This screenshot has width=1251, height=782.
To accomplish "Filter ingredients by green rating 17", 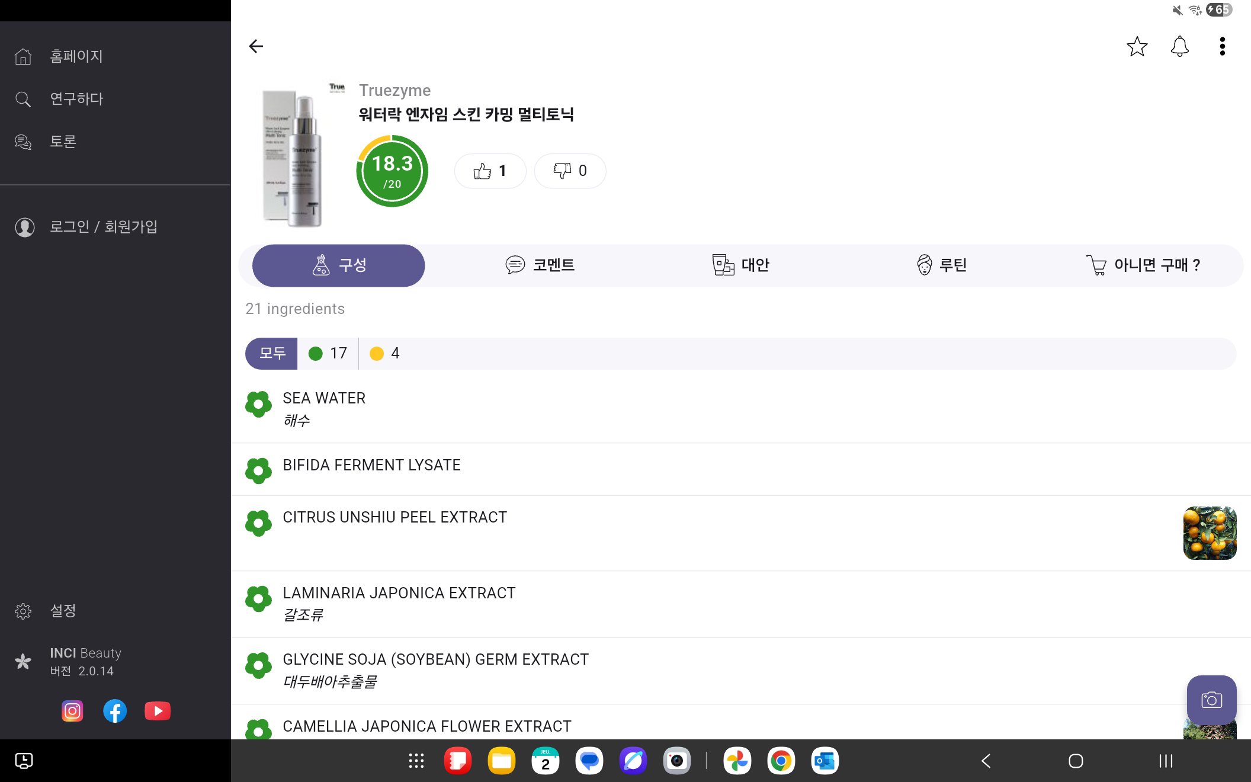I will point(328,354).
